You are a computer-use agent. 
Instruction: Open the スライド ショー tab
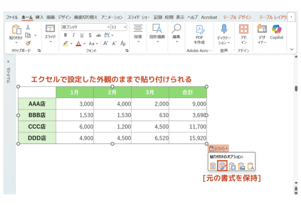point(139,17)
